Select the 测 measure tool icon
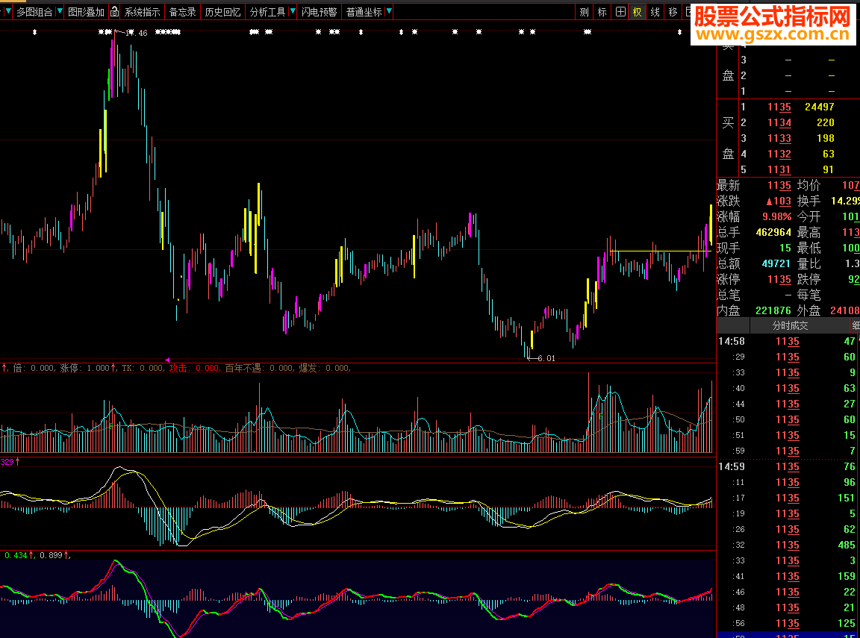 click(x=584, y=12)
